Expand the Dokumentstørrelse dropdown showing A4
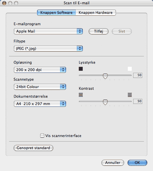This screenshot has width=153, height=171. pos(40,104)
